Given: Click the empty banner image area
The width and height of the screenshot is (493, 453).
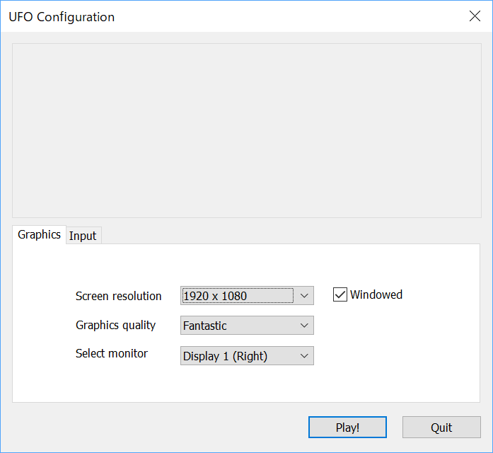Looking at the screenshot, I should click(x=246, y=130).
